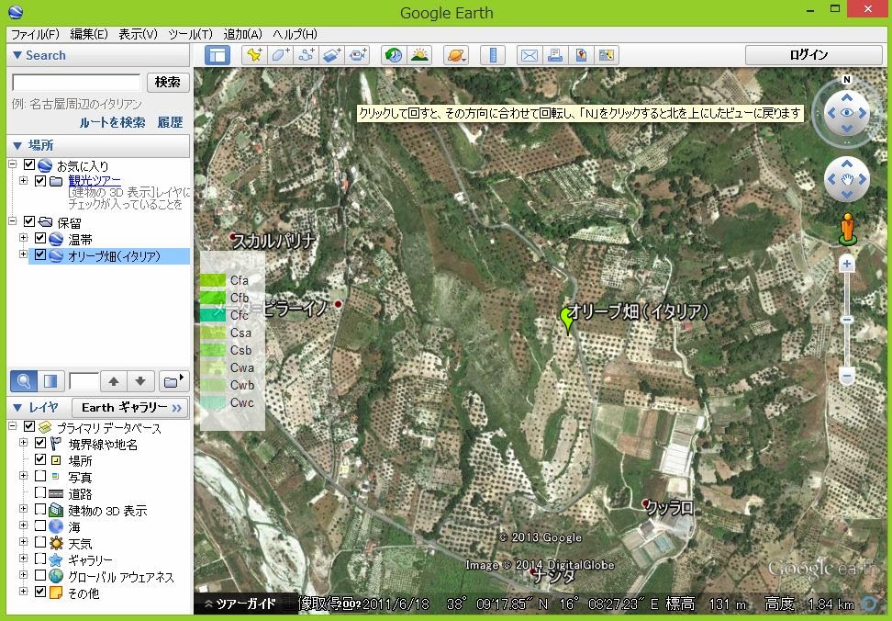The image size is (892, 621).
Task: Uncheck the お気に入り checkbox
Action: 29,165
